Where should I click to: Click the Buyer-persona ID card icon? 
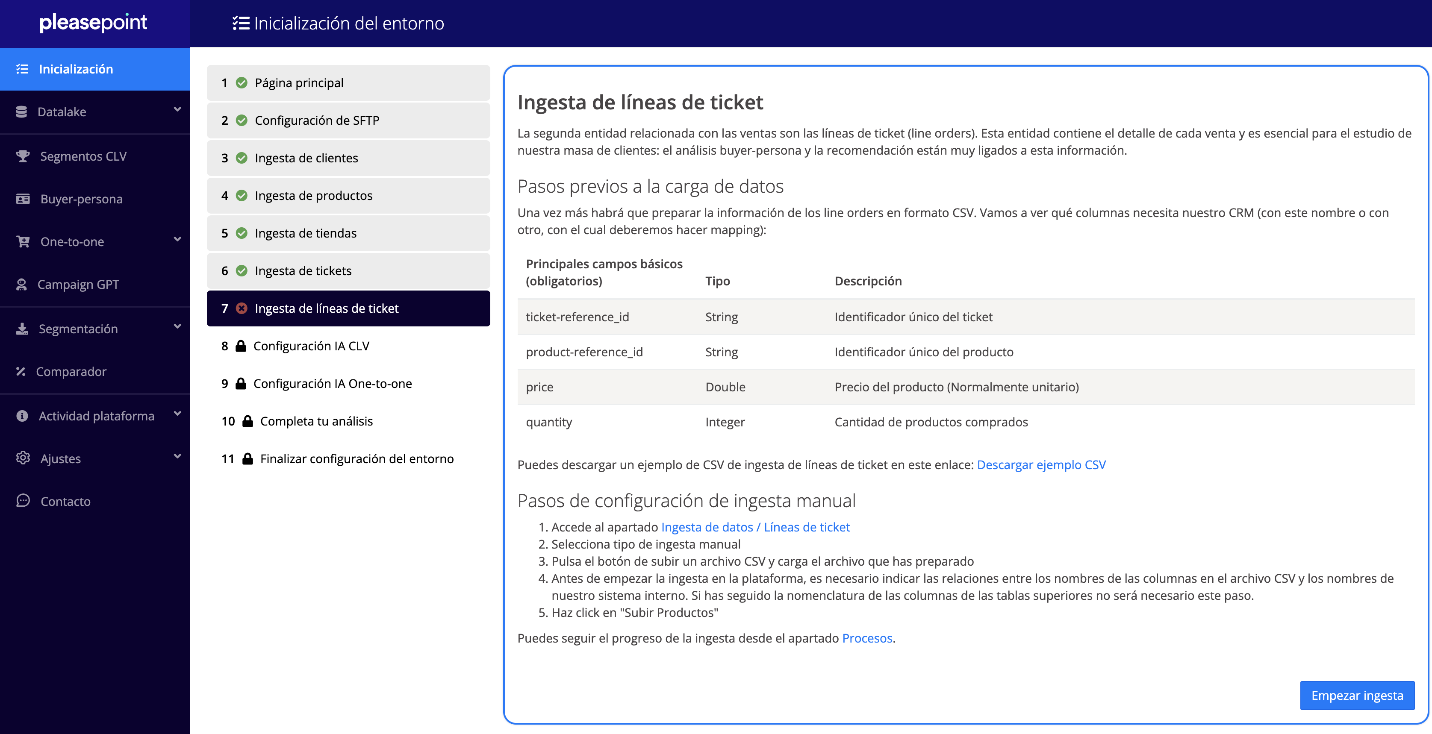point(23,199)
